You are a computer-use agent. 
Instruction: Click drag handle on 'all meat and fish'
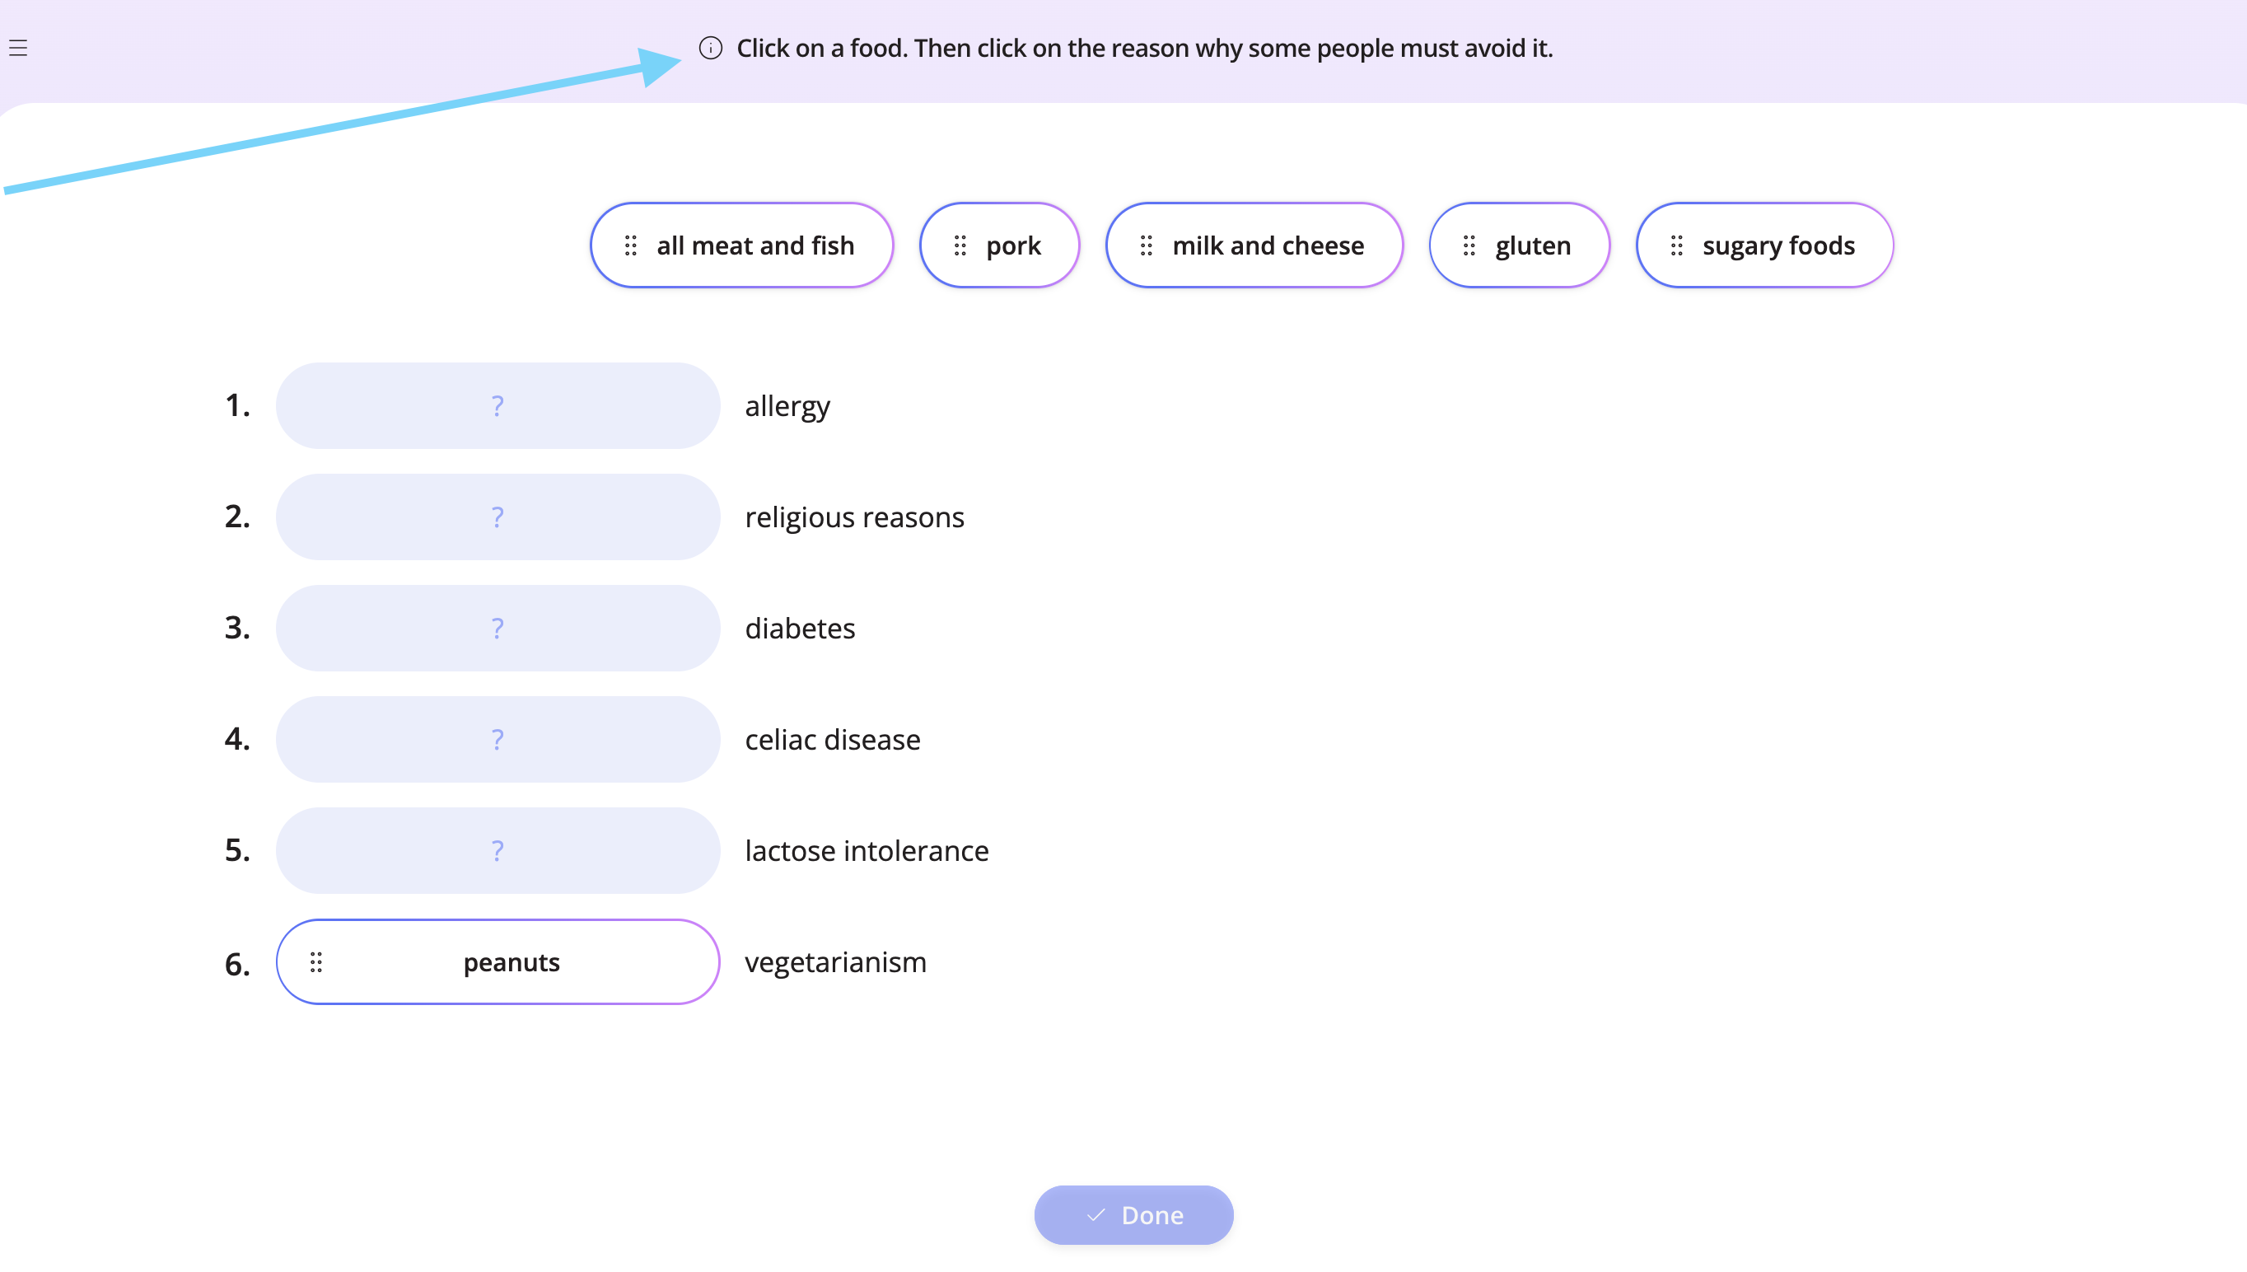630,246
